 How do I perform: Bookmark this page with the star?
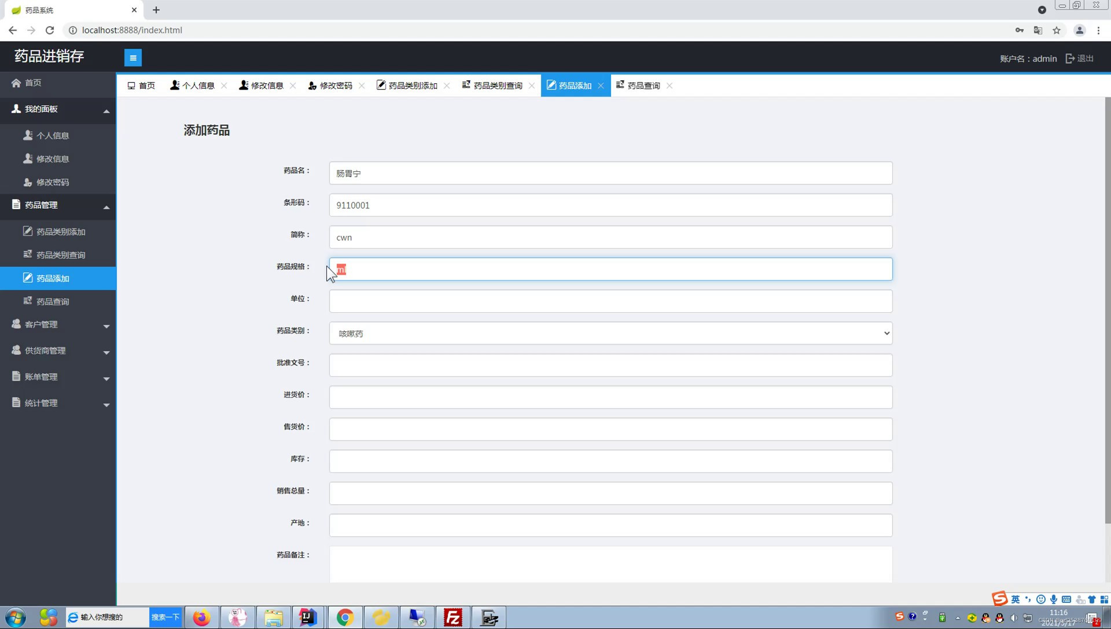click(x=1057, y=30)
